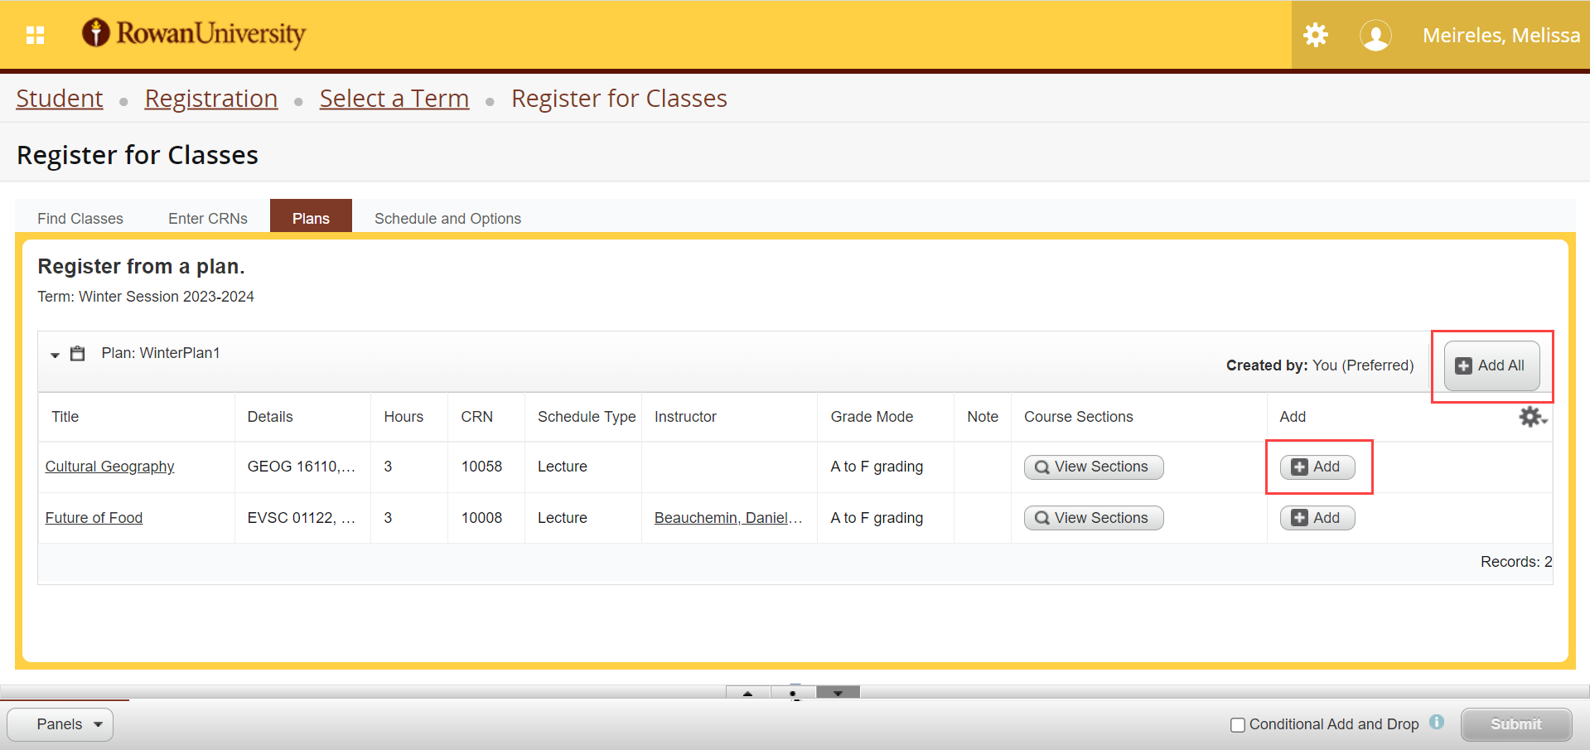
Task: Click the panel divider down arrow
Action: [x=838, y=693]
